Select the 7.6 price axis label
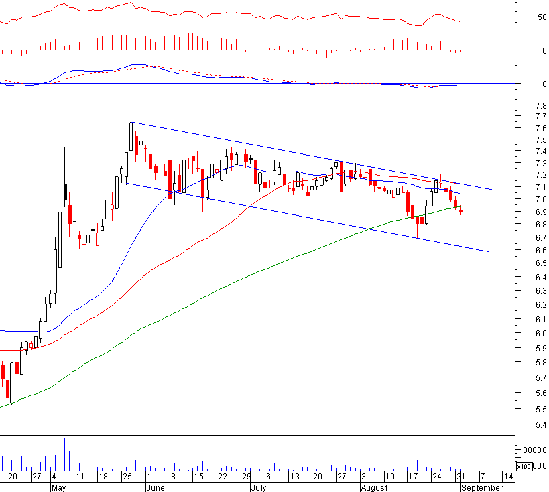 point(541,128)
